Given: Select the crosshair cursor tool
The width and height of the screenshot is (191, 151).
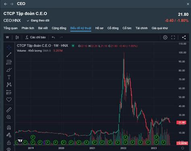Looking at the screenshot, I should point(9,47).
